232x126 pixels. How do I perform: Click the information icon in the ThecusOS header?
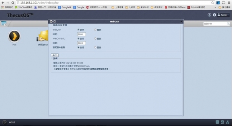click(209, 15)
